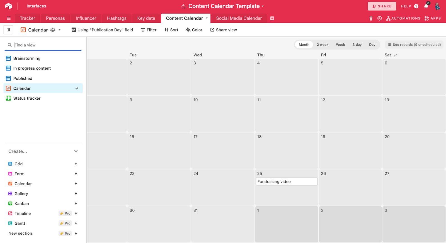Open the APPS panel
The width and height of the screenshot is (446, 243).
click(433, 18)
